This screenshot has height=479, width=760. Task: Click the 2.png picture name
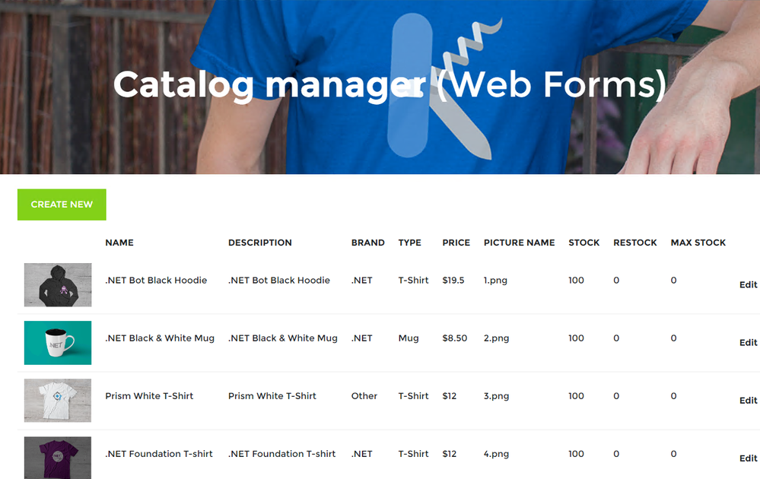pyautogui.click(x=496, y=338)
